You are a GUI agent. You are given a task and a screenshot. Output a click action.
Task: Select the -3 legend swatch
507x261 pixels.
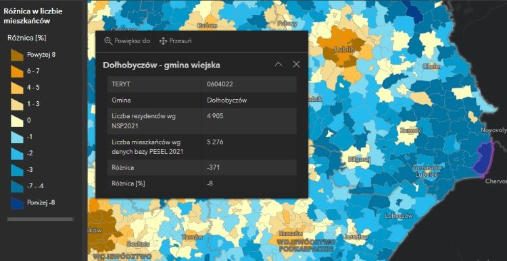pyautogui.click(x=17, y=170)
